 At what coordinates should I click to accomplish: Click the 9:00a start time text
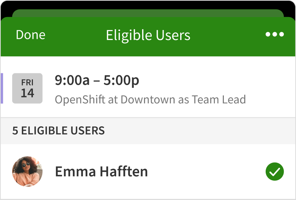(x=72, y=80)
